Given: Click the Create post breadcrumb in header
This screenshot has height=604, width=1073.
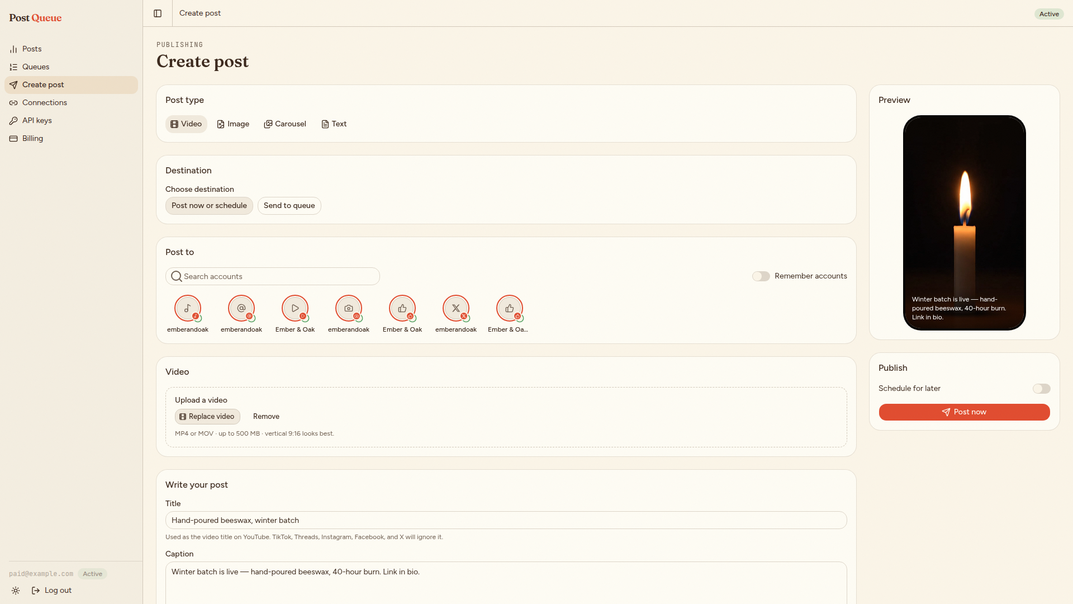Looking at the screenshot, I should coord(200,13).
